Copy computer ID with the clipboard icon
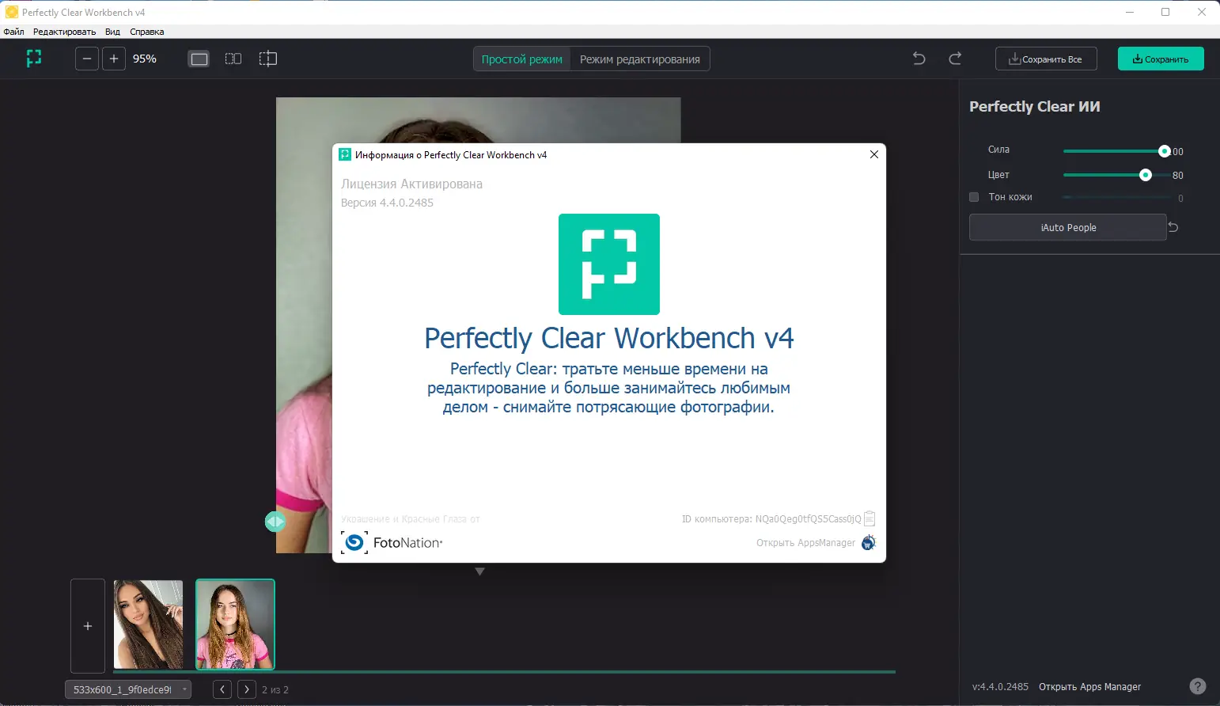 coord(869,518)
